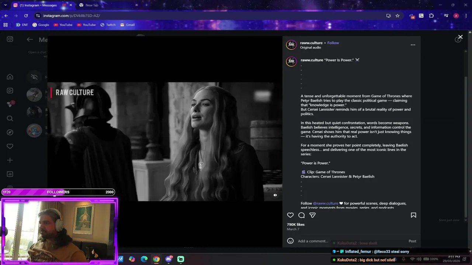Click the Raw Culture video to pause
This screenshot has height=265, width=472.
click(x=165, y=142)
